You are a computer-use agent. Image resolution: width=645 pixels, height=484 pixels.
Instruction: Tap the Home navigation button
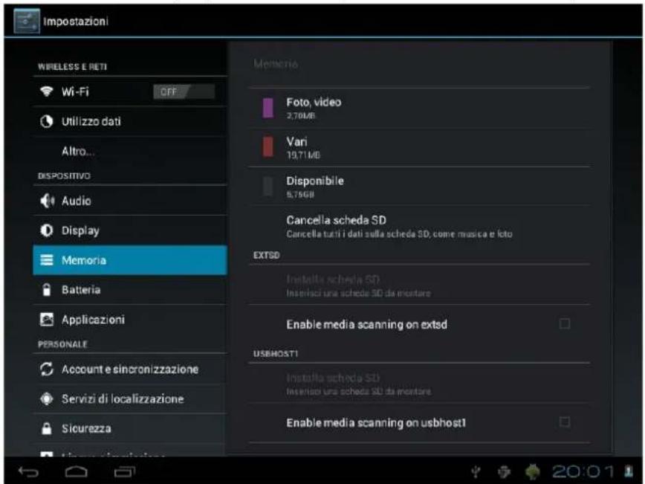coord(77,471)
